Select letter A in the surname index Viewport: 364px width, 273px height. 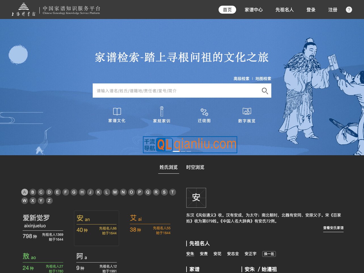pyautogui.click(x=24, y=192)
